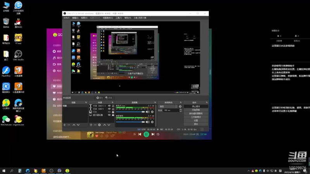Viewport: 310px width, 174px height.
Task: Like current song with heart icon
Action: (x=96, y=136)
